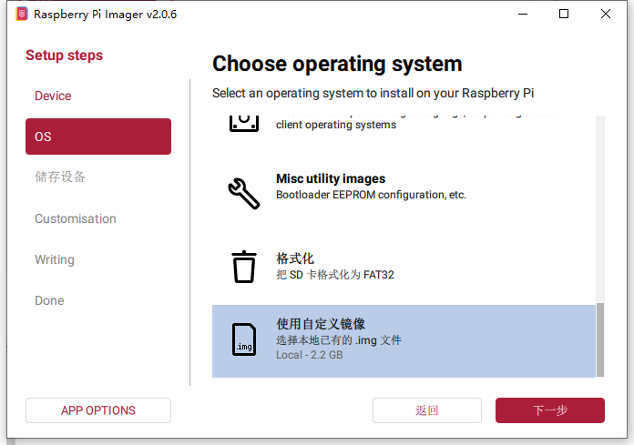Choose the Misc utility images entry
Viewport: 634px width, 445px height.
click(x=401, y=187)
